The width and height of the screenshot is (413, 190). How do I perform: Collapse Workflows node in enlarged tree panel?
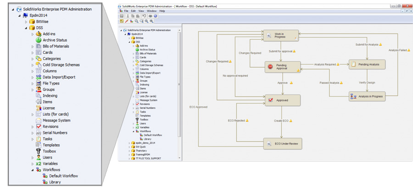click(x=33, y=170)
